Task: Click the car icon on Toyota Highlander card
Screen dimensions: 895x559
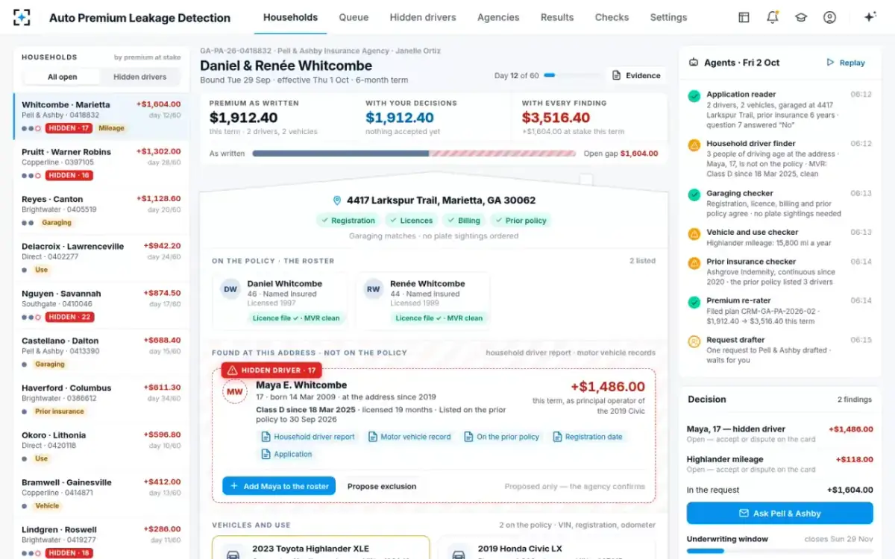Action: pos(233,555)
